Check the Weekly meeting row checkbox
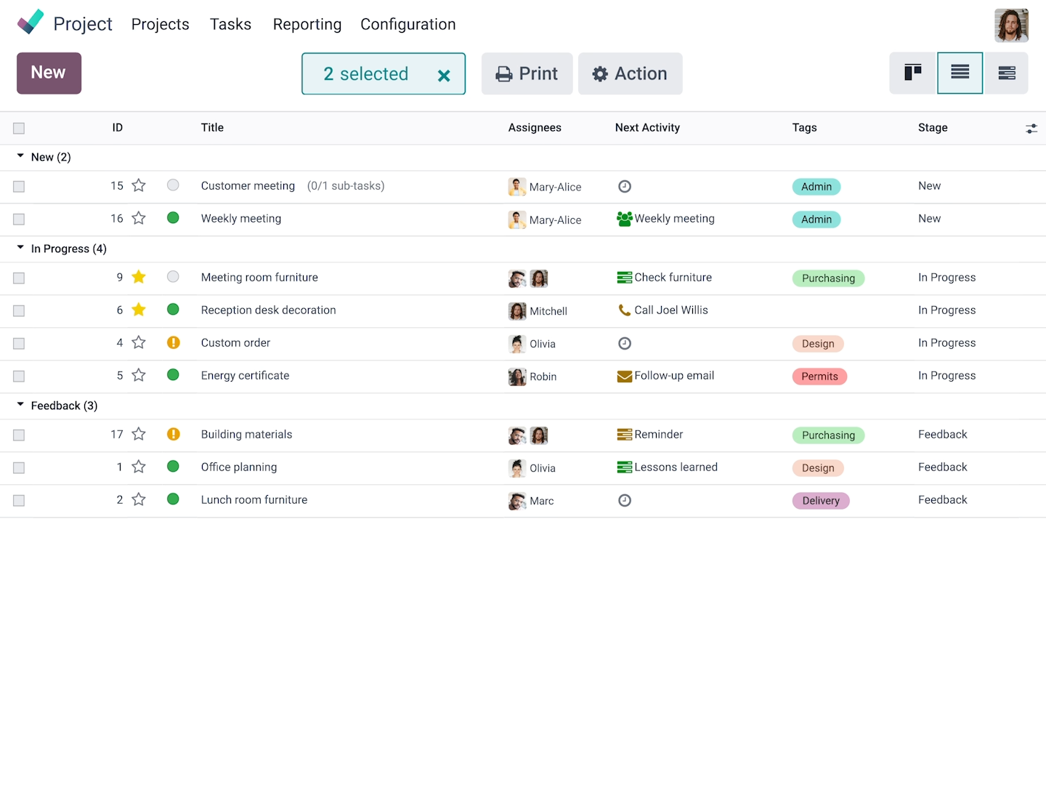The width and height of the screenshot is (1046, 785). [x=19, y=219]
